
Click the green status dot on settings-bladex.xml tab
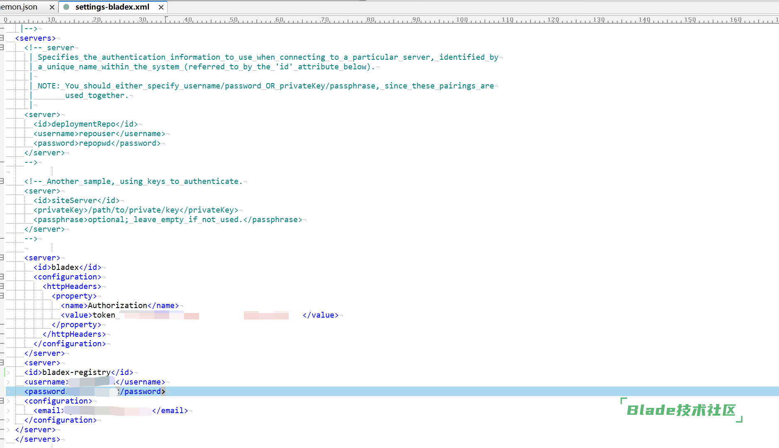[66, 7]
